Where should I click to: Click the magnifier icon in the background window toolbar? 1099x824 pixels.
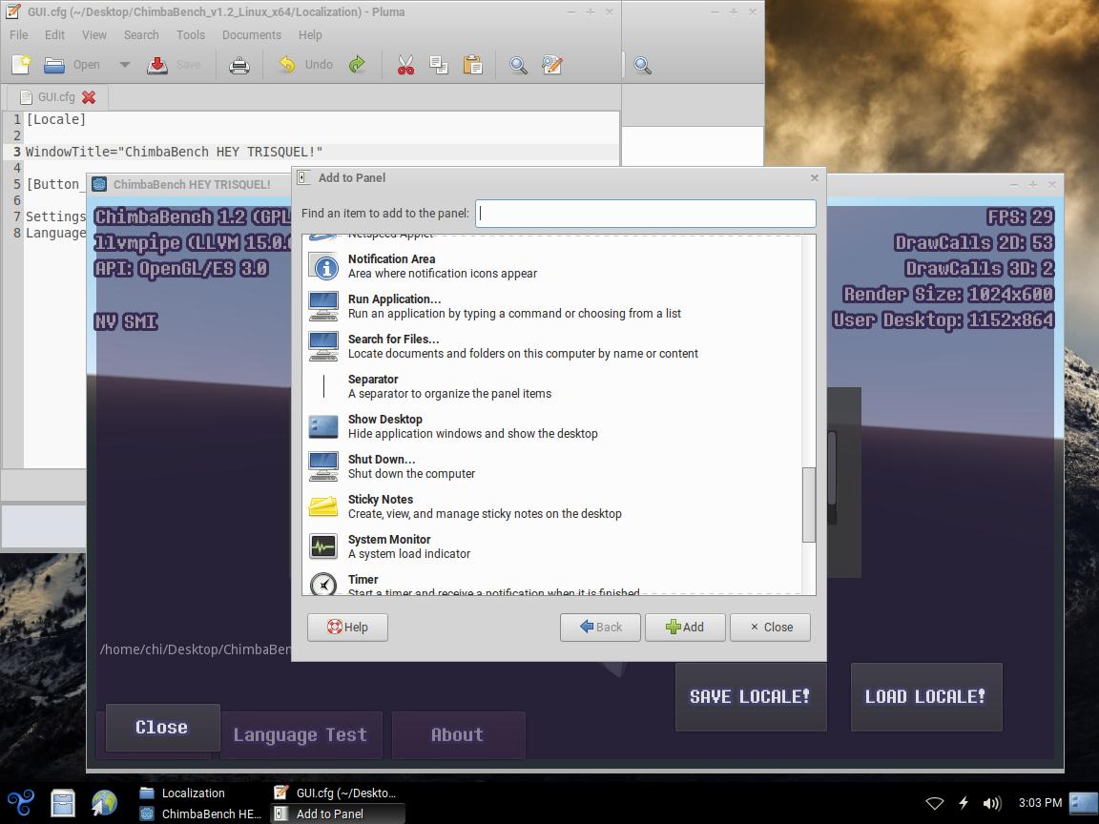642,65
